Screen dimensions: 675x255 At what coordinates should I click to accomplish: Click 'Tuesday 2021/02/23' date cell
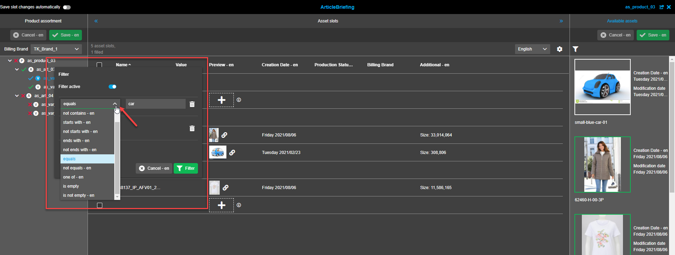tap(281, 153)
